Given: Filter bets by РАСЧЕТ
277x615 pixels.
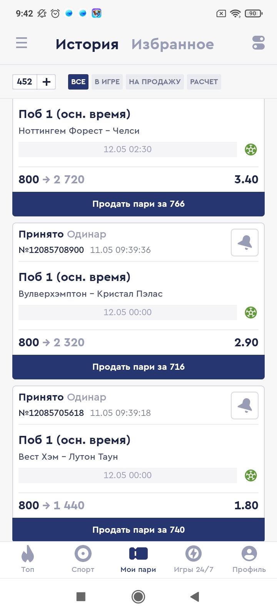Looking at the screenshot, I should (204, 82).
